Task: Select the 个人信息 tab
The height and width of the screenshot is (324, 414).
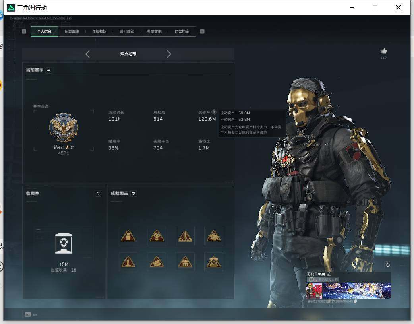Action: pos(44,31)
